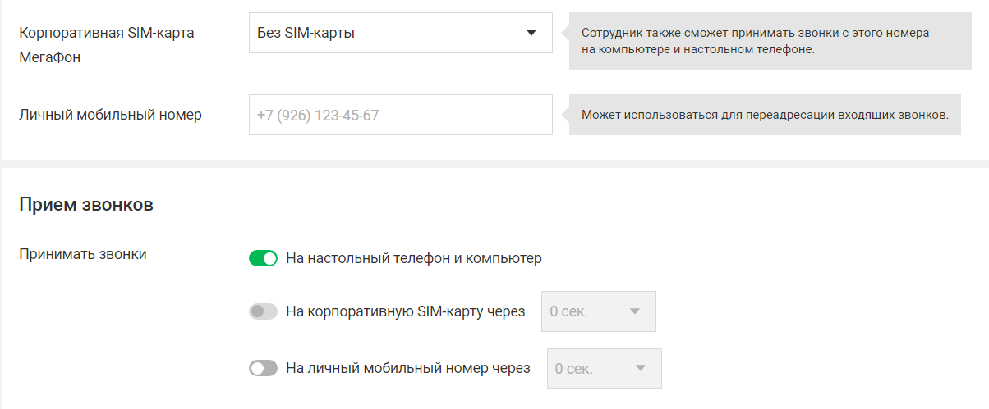Click the arrow in personal mobile delay dropdown
989x409 pixels.
click(x=640, y=369)
